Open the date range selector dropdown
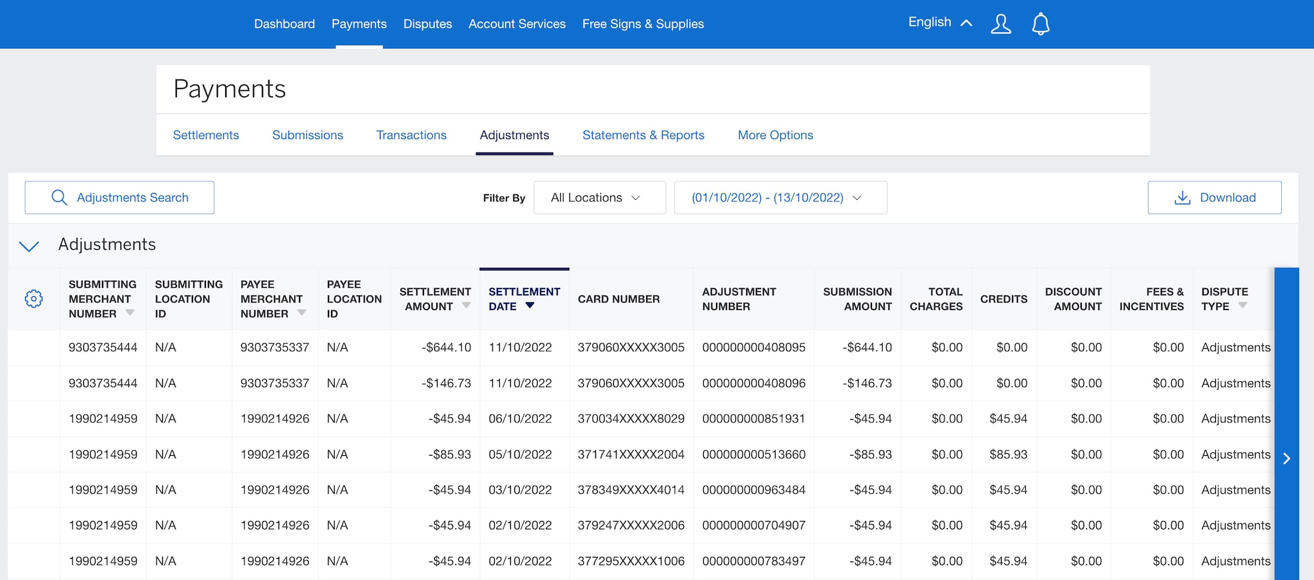 click(x=780, y=197)
